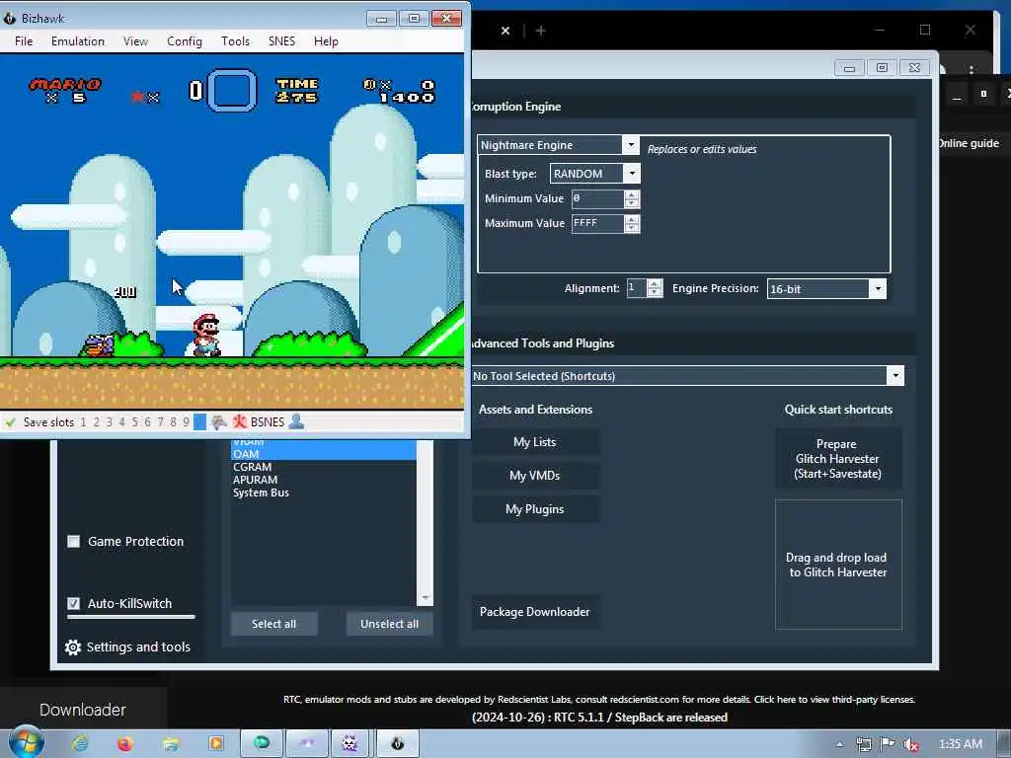Switch to the green round taskbar app
This screenshot has height=758, width=1011.
point(262,743)
